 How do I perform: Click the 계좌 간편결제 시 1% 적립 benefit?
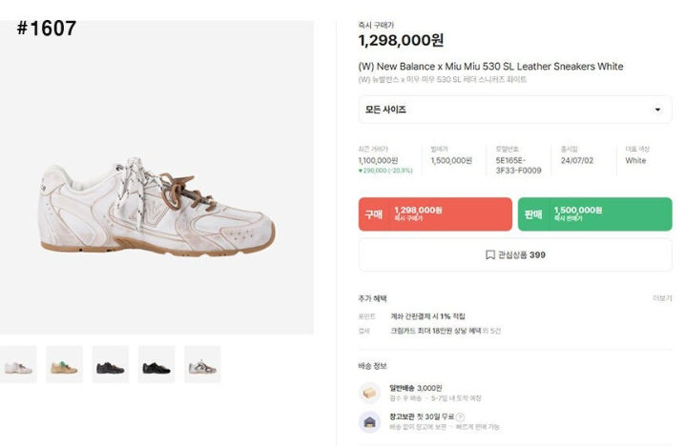tap(427, 316)
